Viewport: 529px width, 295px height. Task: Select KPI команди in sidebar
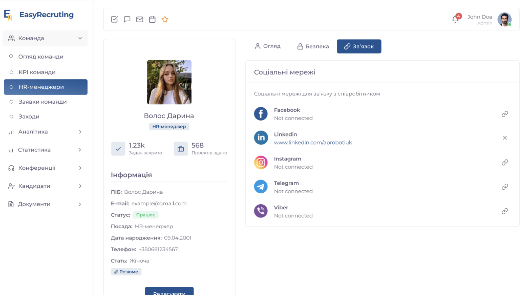pyautogui.click(x=37, y=72)
